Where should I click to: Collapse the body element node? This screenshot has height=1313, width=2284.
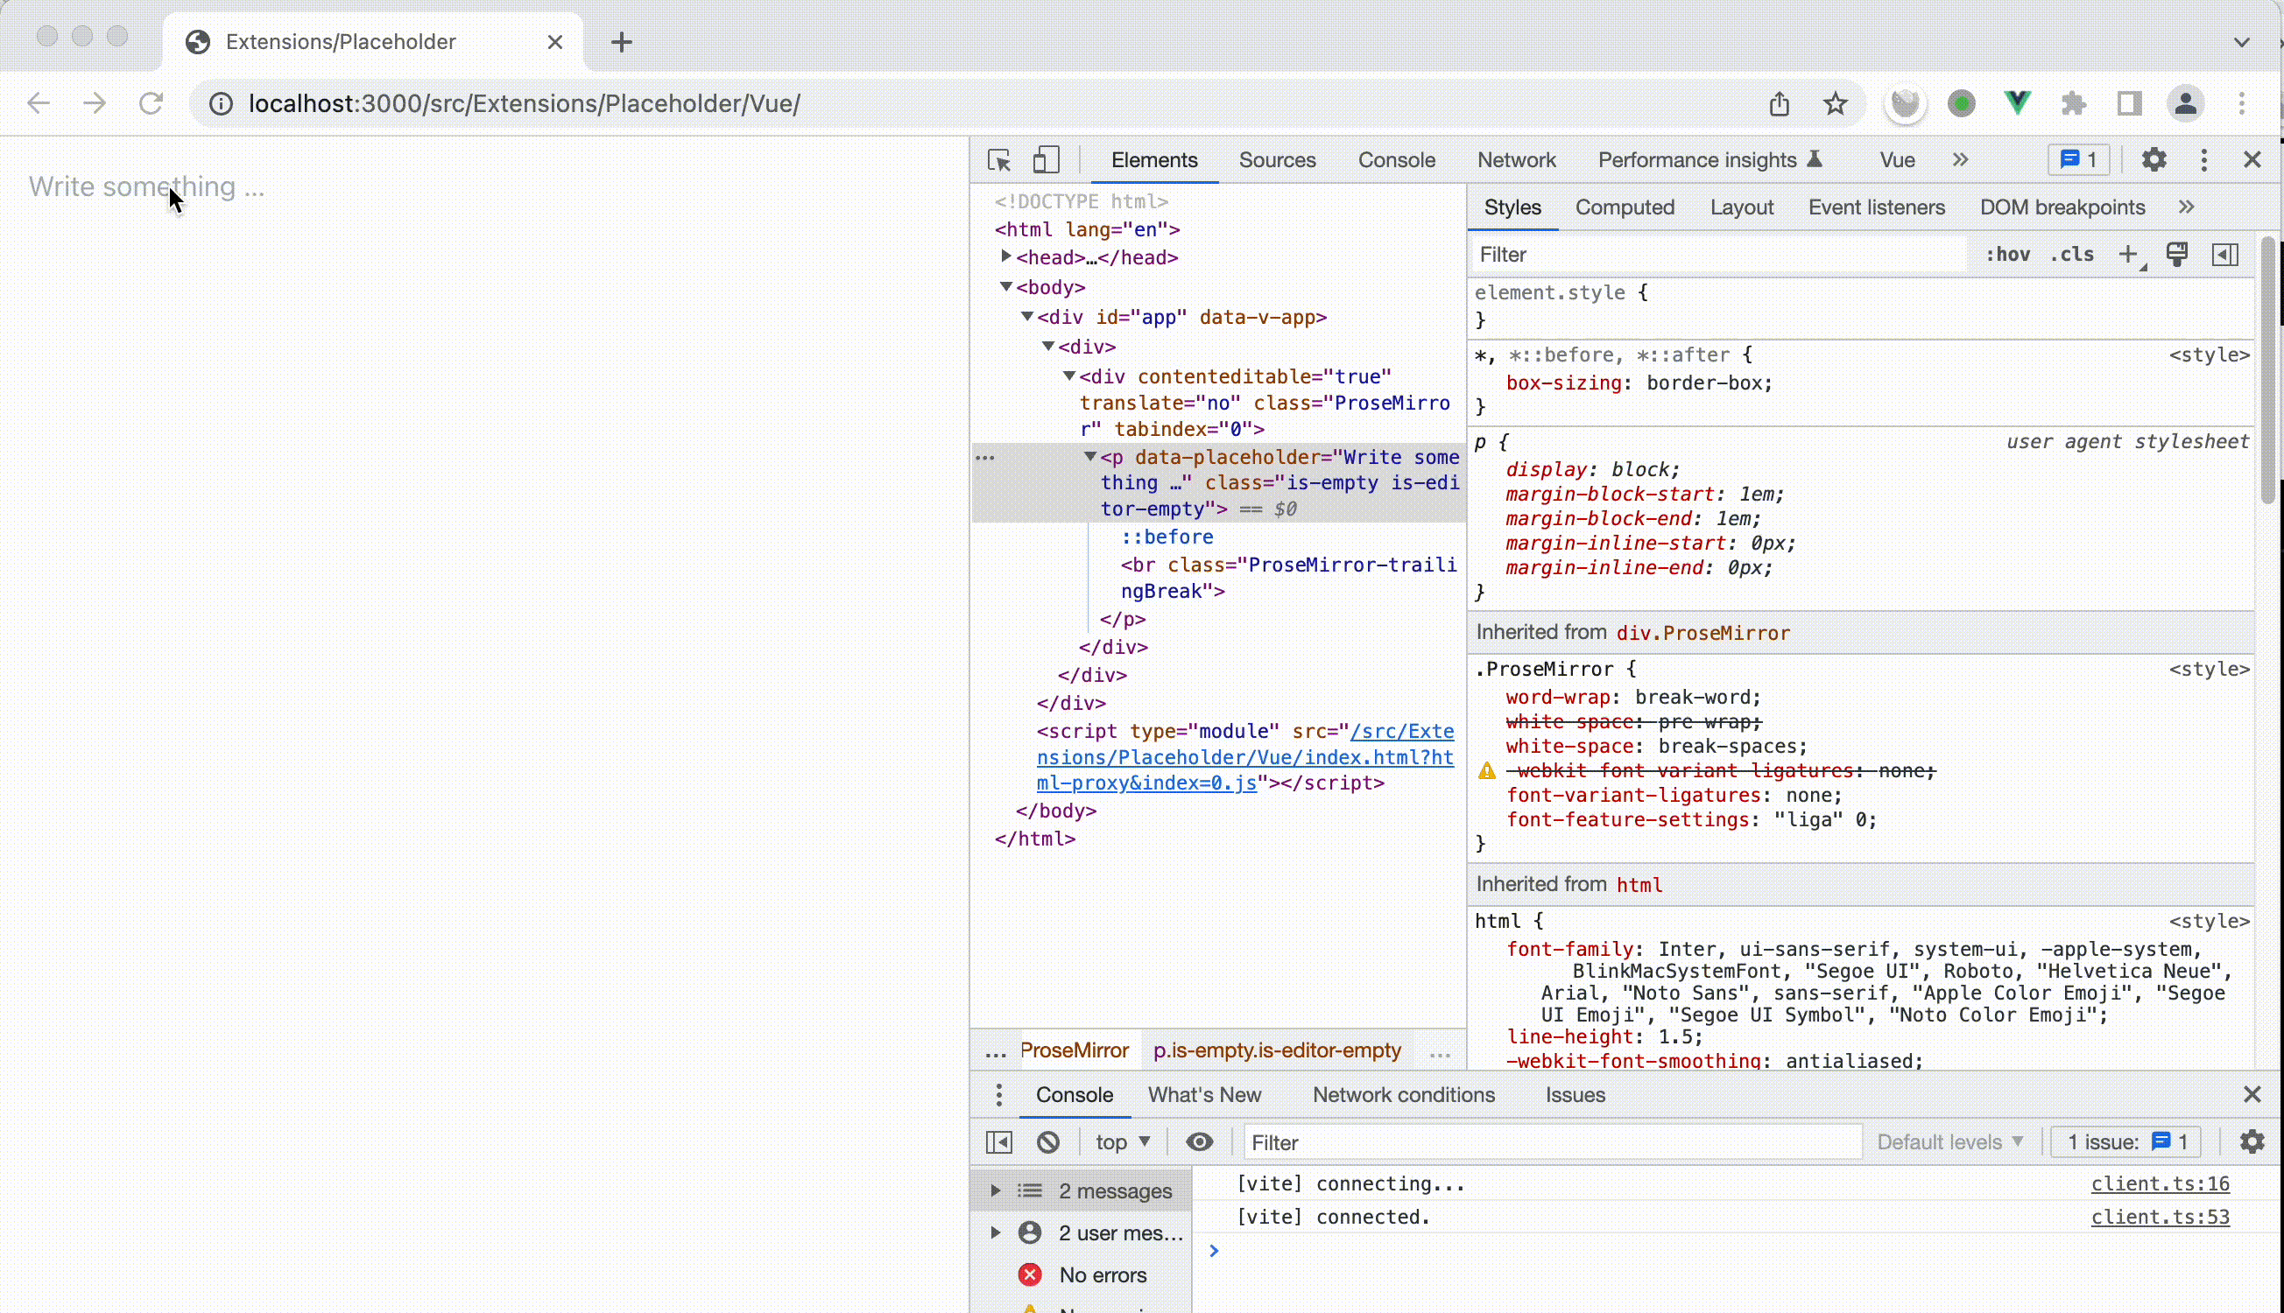pyautogui.click(x=1005, y=287)
